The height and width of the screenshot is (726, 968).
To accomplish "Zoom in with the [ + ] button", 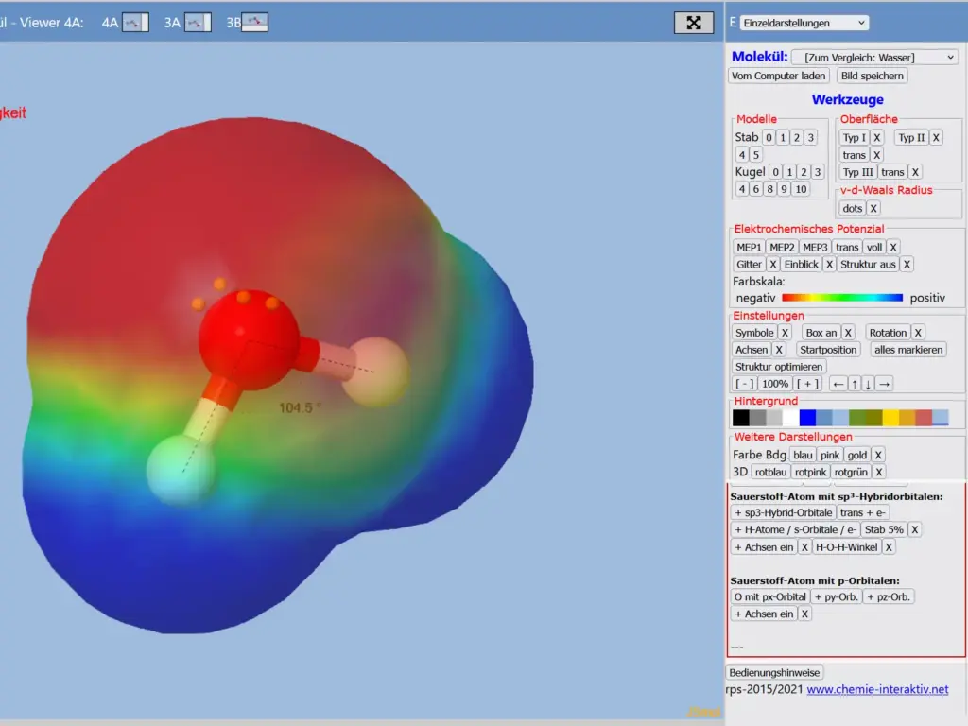I will point(807,384).
